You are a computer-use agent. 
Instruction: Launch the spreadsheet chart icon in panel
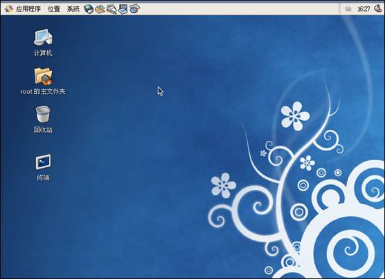pos(135,9)
